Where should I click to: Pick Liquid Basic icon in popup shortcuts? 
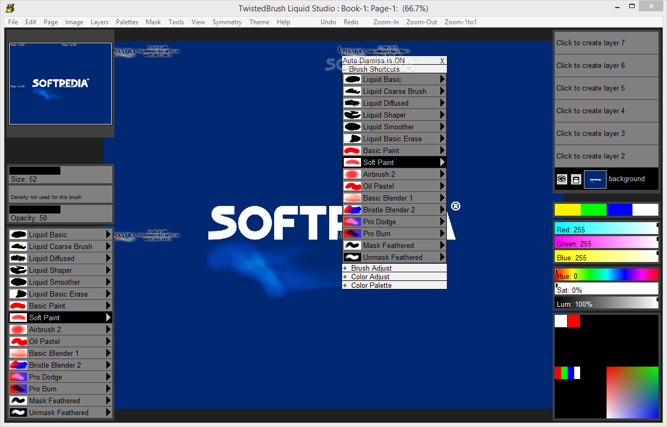coord(352,79)
